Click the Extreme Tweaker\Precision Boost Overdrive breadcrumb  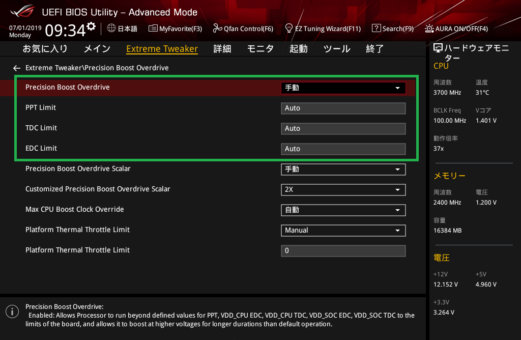pyautogui.click(x=97, y=68)
